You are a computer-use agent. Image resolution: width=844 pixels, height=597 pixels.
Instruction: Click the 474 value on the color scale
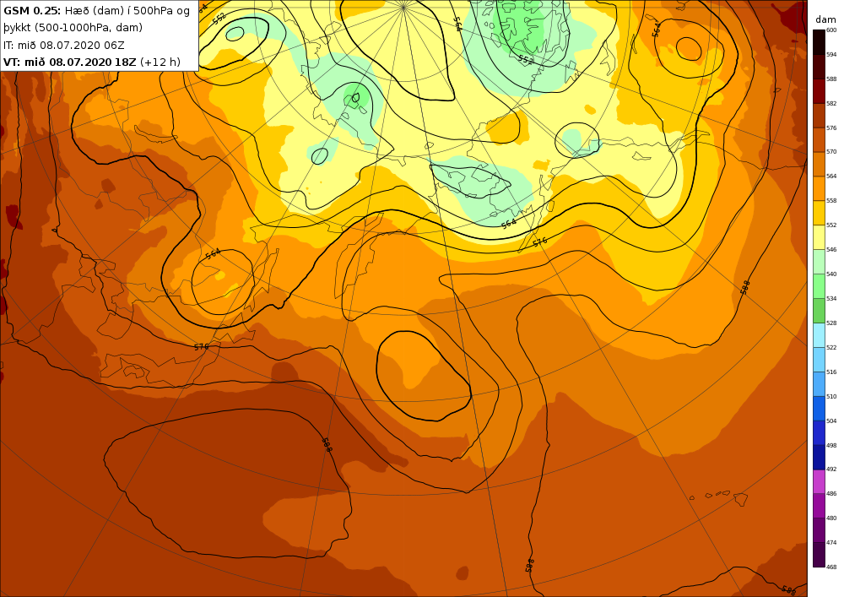tap(831, 543)
